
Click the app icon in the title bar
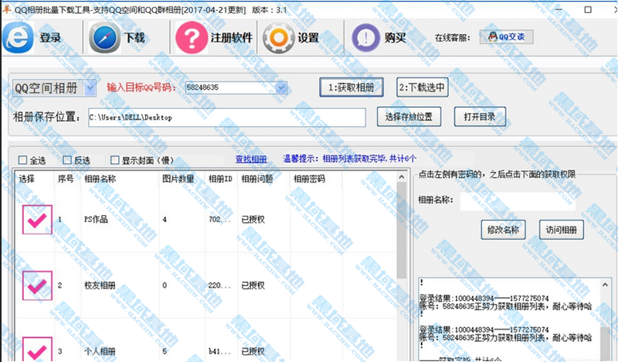6,9
